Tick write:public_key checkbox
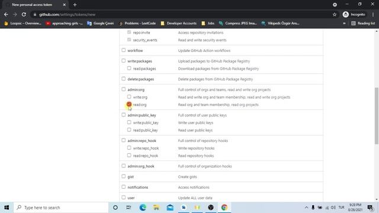The width and height of the screenshot is (379, 213). click(129, 122)
